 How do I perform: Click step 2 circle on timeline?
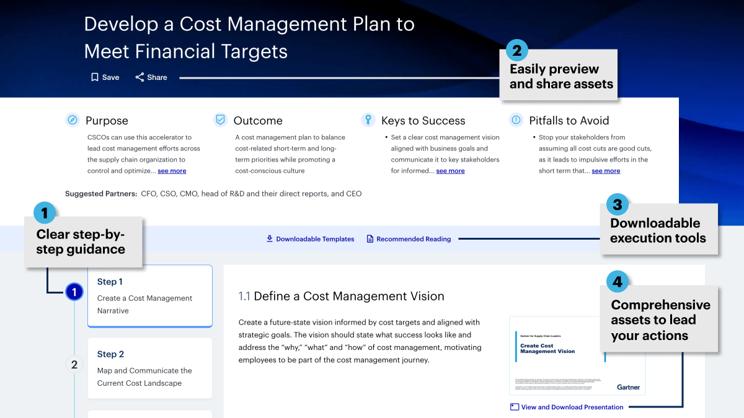(x=74, y=364)
